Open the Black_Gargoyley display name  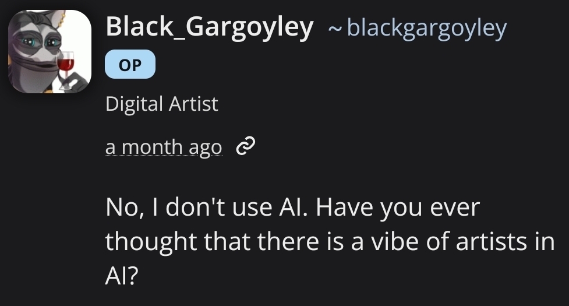pos(209,27)
